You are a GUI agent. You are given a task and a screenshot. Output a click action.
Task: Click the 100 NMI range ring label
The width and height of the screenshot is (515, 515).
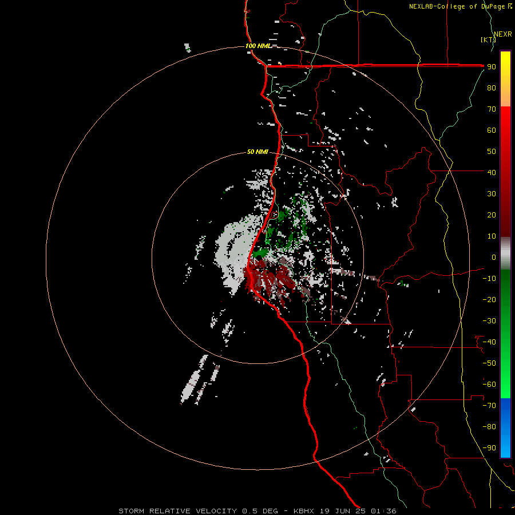click(258, 46)
